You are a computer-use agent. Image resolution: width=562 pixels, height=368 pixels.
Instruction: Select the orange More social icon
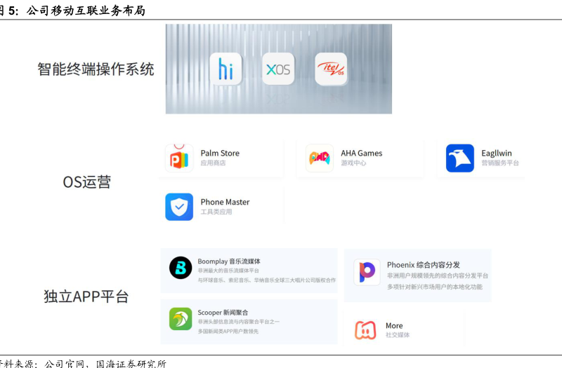coord(365,329)
